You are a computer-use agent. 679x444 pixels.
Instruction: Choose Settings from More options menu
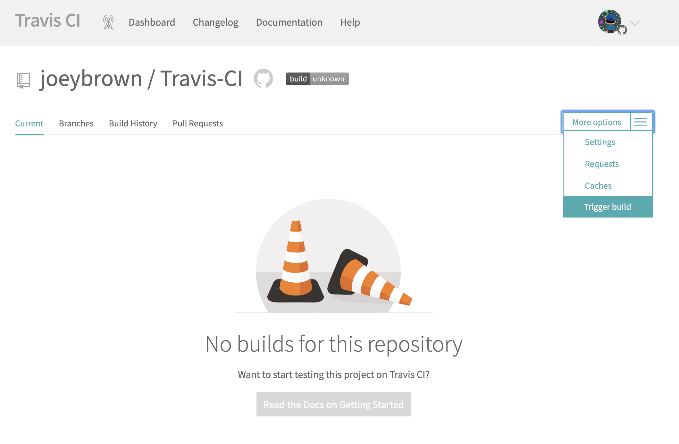point(600,142)
